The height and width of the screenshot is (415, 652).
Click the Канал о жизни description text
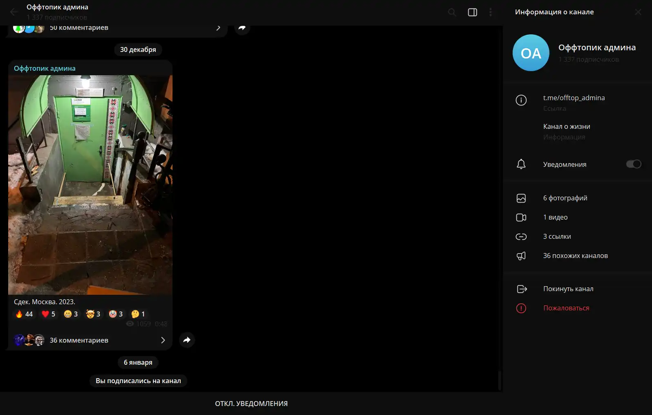coord(567,126)
